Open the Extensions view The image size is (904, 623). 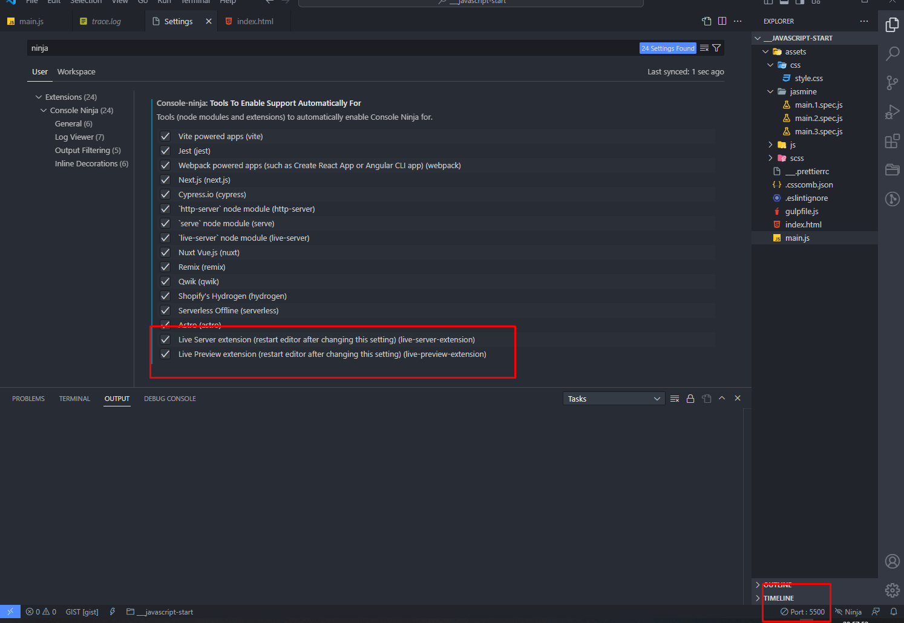point(892,141)
